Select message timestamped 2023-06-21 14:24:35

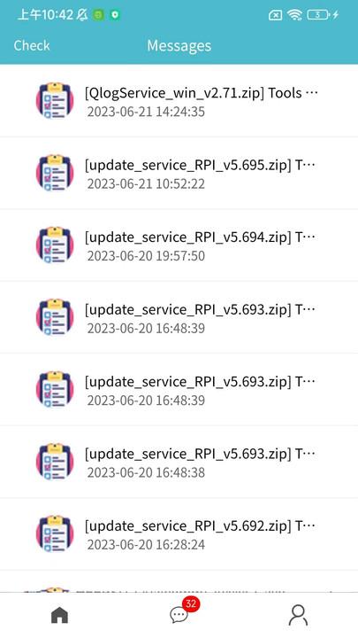pyautogui.click(x=146, y=112)
